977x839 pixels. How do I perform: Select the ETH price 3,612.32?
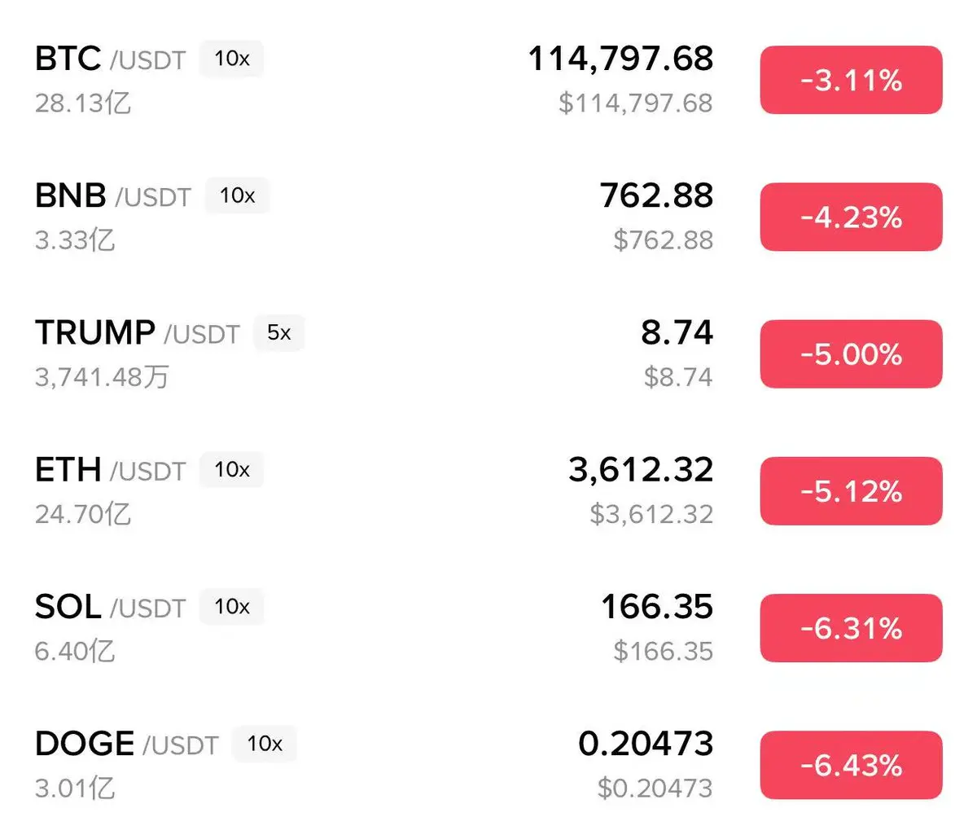tap(641, 470)
